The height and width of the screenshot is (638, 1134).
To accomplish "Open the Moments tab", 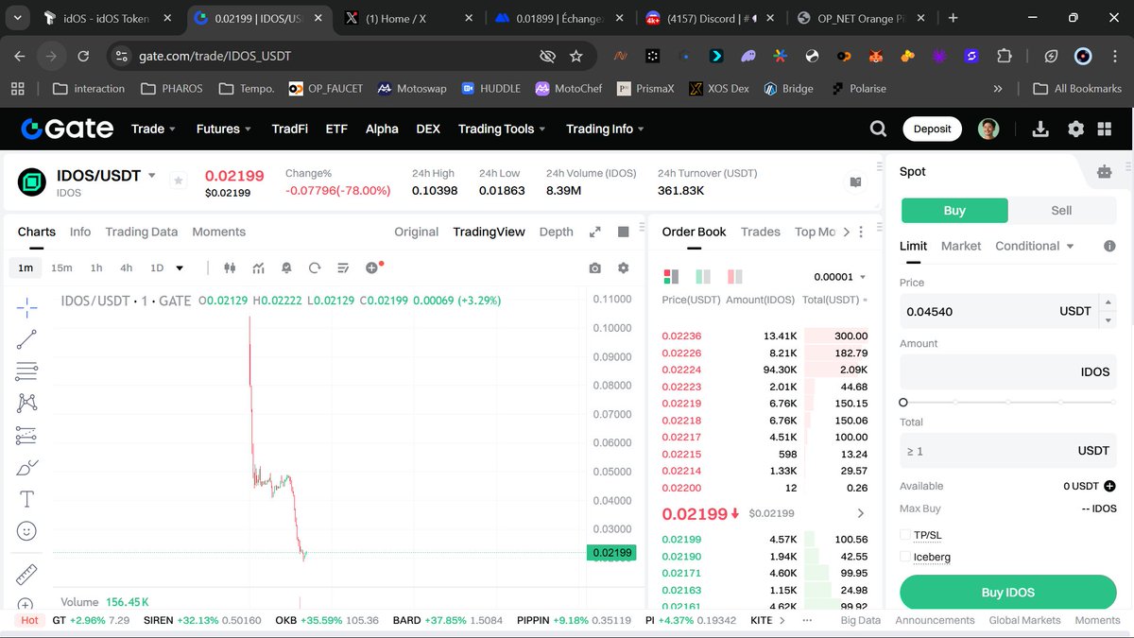I will coord(218,232).
